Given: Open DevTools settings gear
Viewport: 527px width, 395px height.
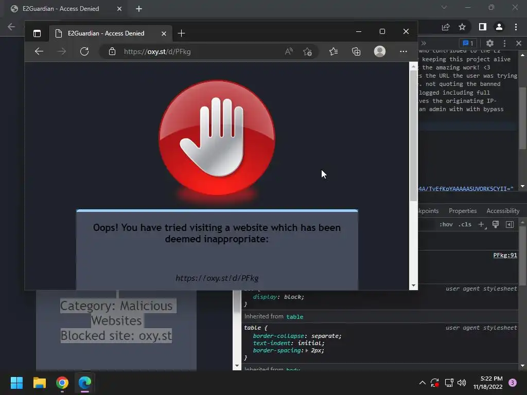Looking at the screenshot, I should click(490, 43).
